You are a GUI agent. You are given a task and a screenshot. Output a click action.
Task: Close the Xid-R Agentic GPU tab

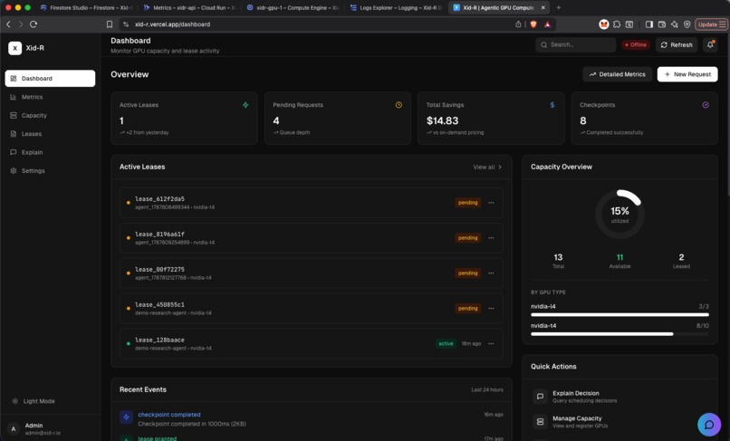[x=543, y=7]
